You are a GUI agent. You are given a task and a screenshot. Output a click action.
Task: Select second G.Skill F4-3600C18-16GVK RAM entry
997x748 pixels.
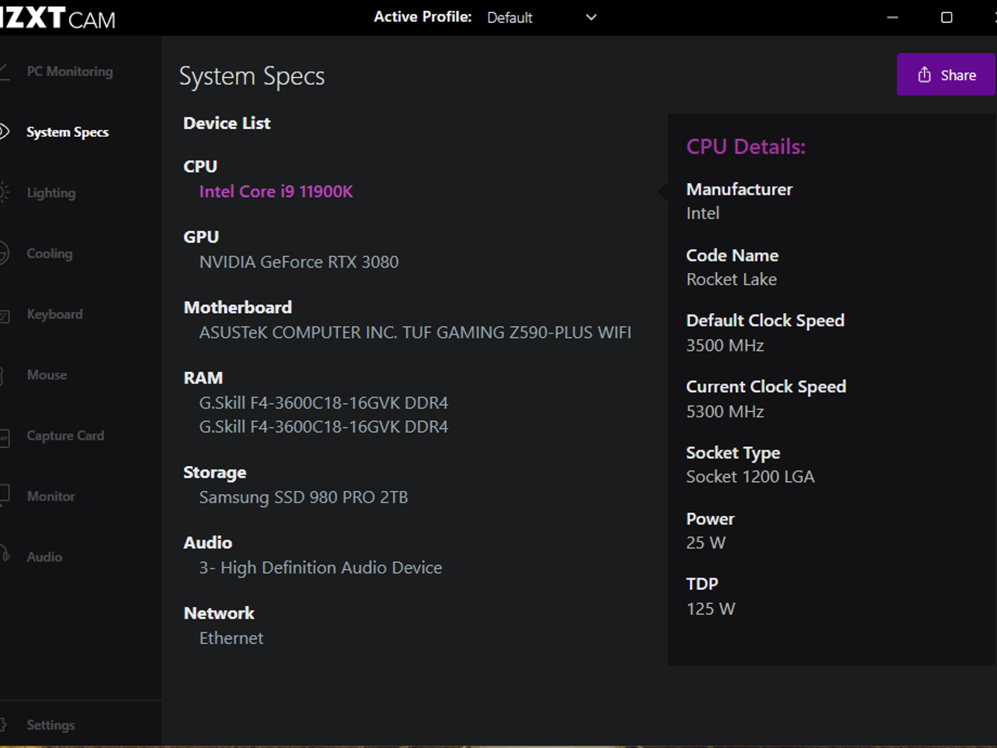(x=323, y=427)
